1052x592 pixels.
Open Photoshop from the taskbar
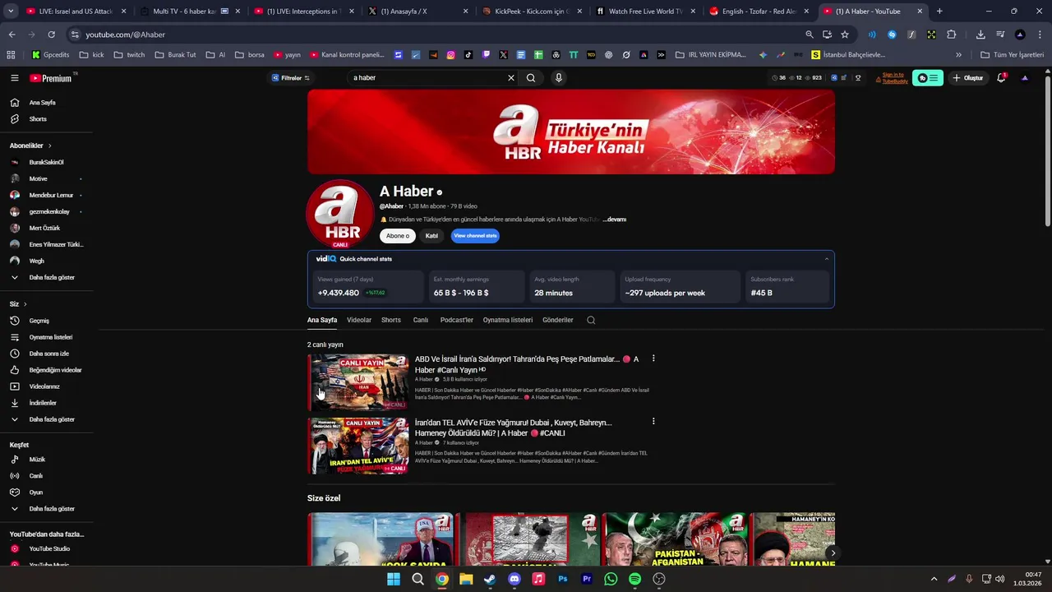pyautogui.click(x=562, y=579)
